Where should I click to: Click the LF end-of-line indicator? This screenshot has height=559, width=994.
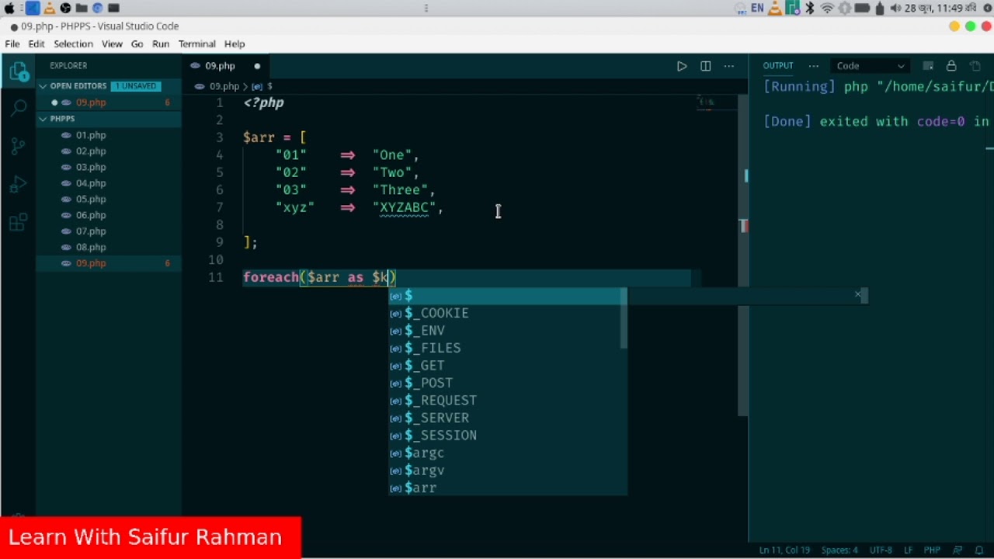point(908,550)
